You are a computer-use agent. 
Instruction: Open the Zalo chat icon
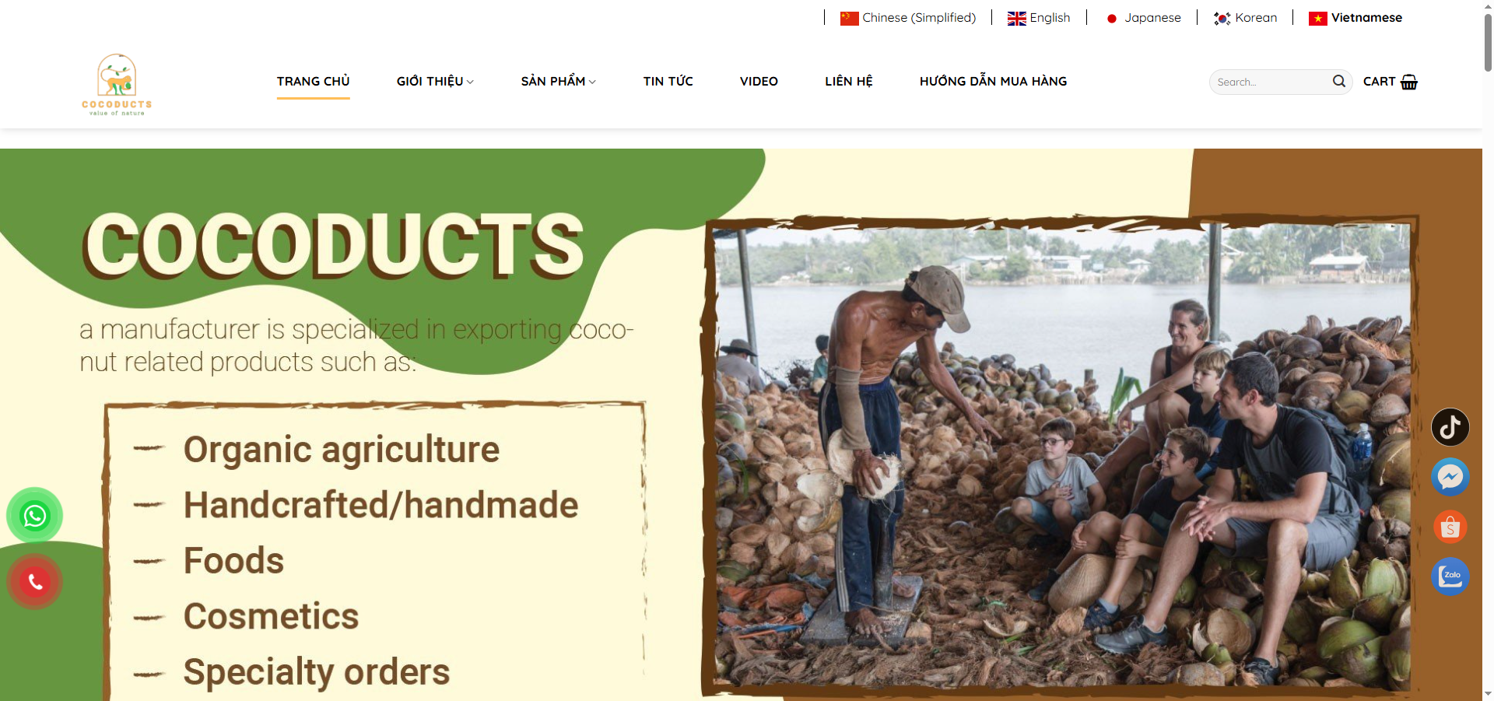tap(1450, 577)
